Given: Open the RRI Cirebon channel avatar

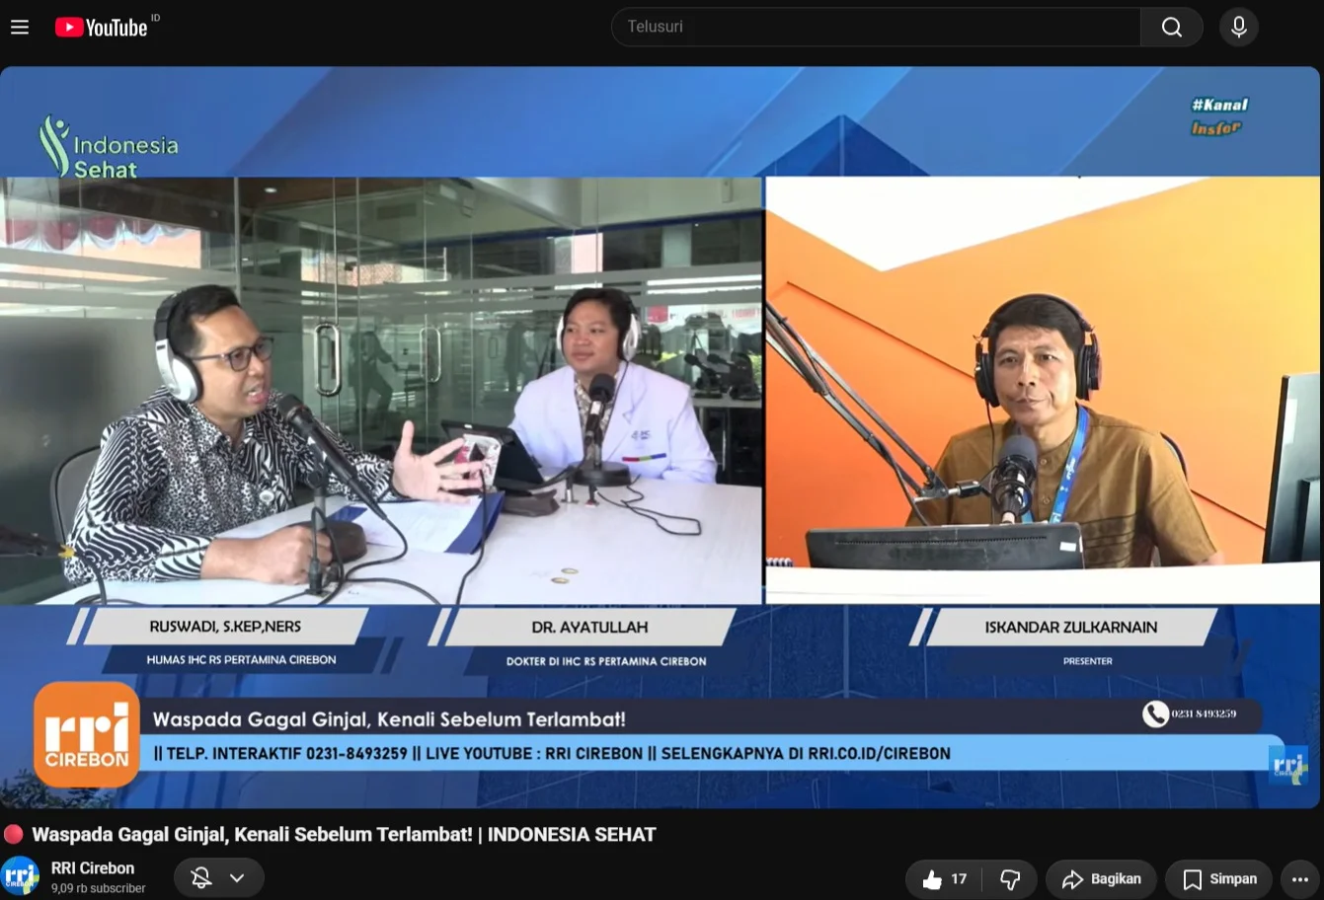Looking at the screenshot, I should click(21, 877).
